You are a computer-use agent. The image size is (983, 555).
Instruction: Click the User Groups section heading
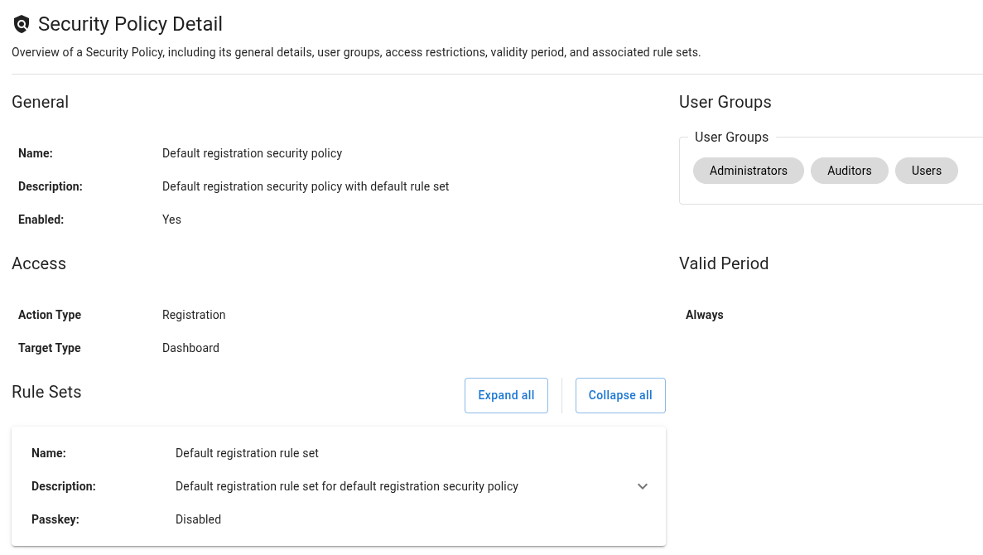tap(725, 102)
